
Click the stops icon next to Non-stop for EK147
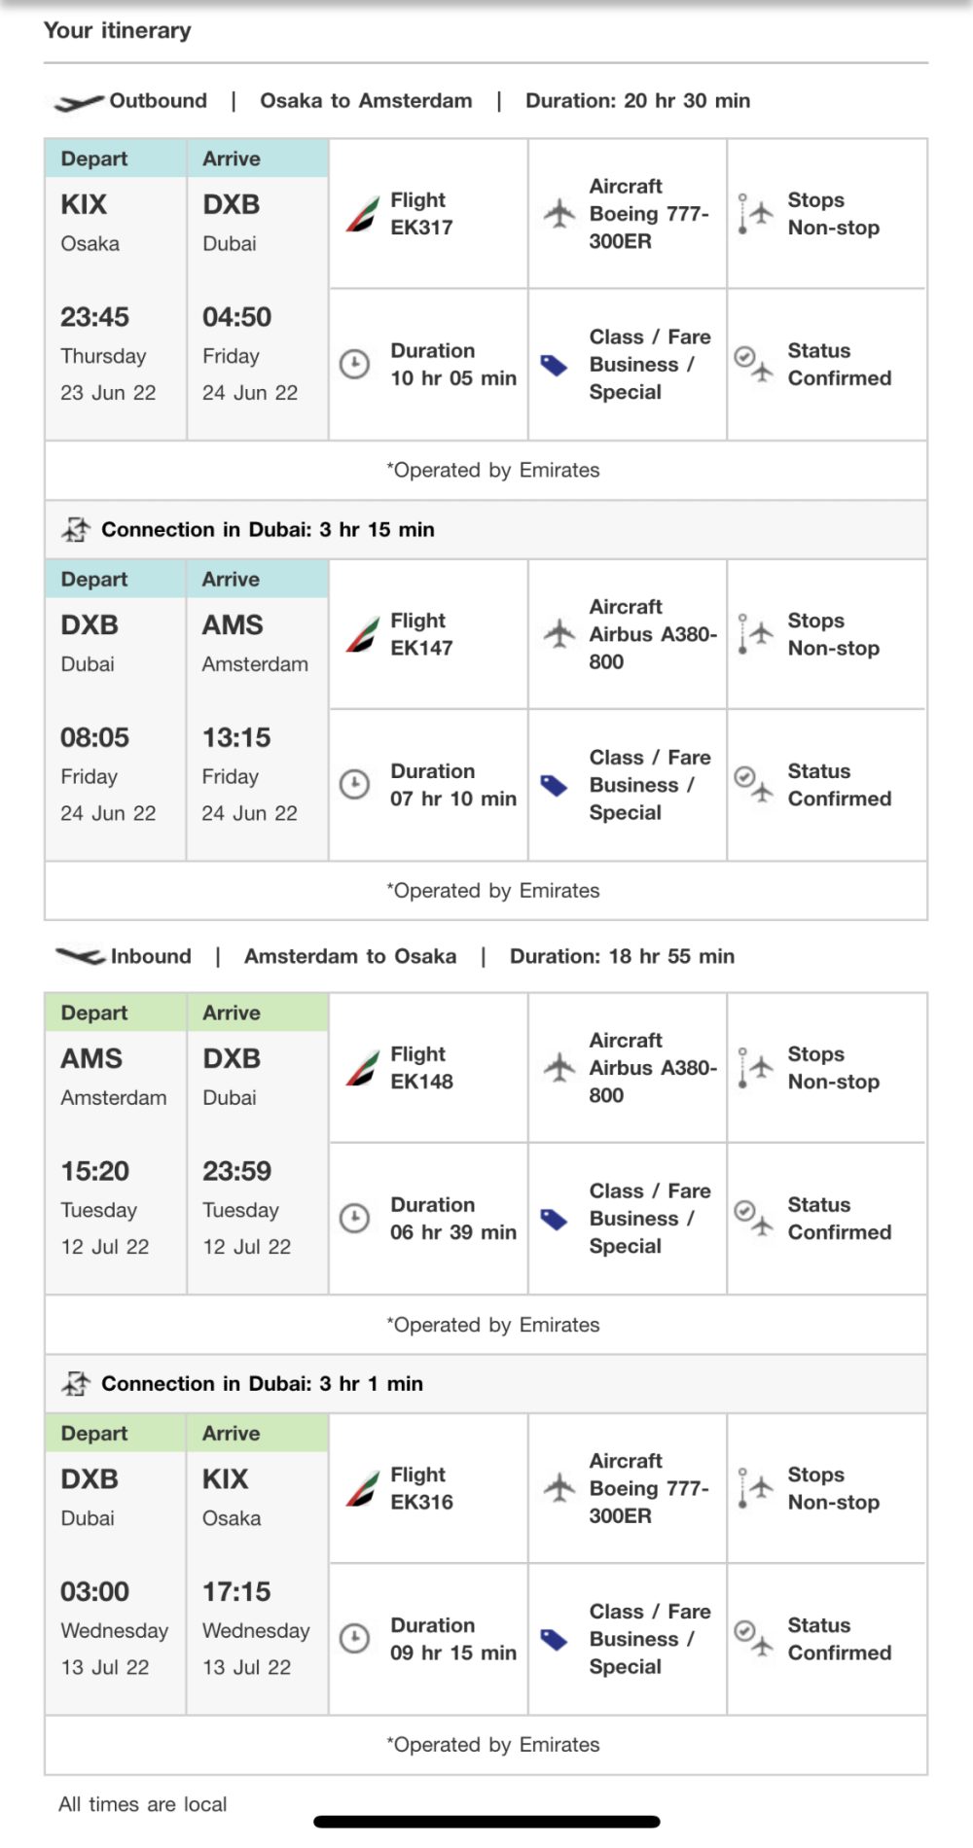pyautogui.click(x=754, y=634)
